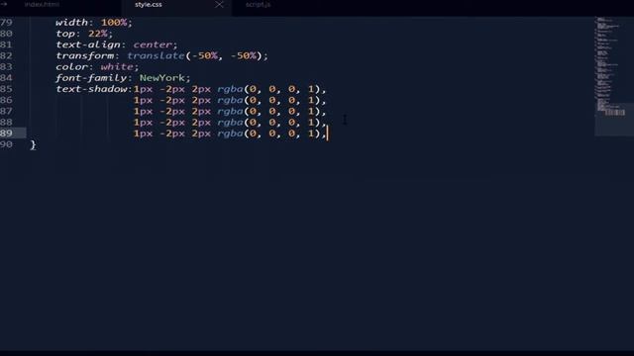The width and height of the screenshot is (634, 356).
Task: Click line number 79 in gutter
Action: tap(7, 22)
